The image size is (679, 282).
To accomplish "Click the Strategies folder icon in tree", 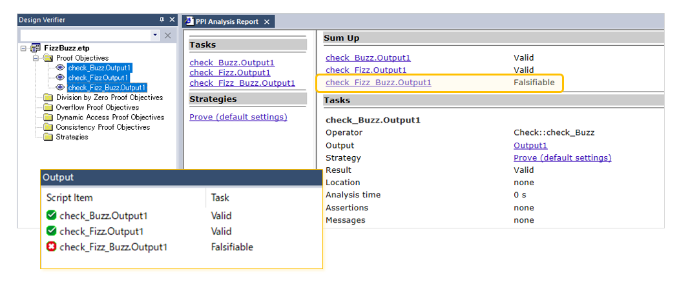I will coord(48,137).
